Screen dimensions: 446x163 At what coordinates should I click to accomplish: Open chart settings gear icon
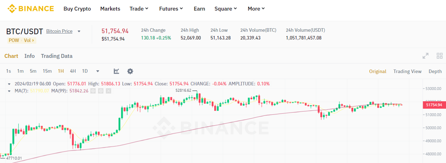[130, 71]
